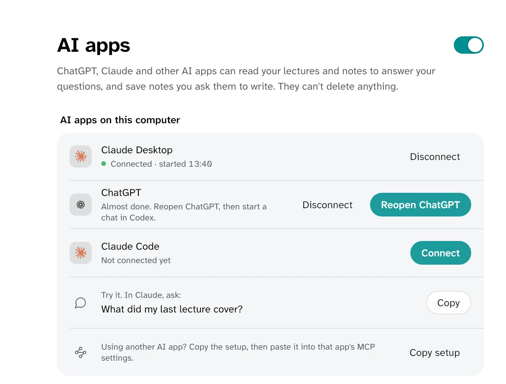Viewport: 506px width, 384px height.
Task: Click the Claude Desktop name
Action: (137, 150)
